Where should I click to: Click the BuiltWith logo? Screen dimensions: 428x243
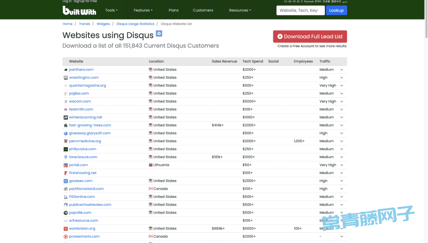(79, 11)
